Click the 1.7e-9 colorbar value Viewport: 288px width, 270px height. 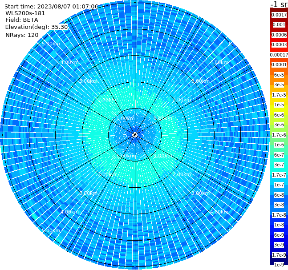click(x=279, y=255)
